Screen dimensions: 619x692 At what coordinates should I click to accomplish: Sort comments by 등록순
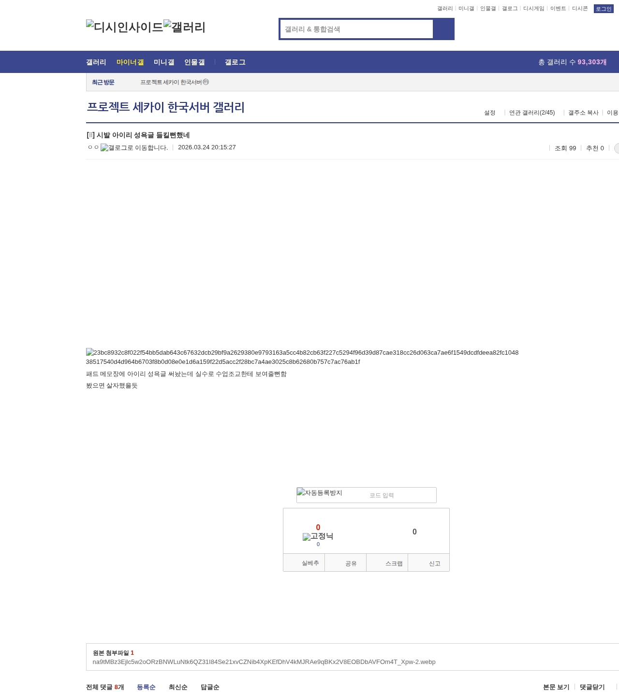tap(146, 687)
